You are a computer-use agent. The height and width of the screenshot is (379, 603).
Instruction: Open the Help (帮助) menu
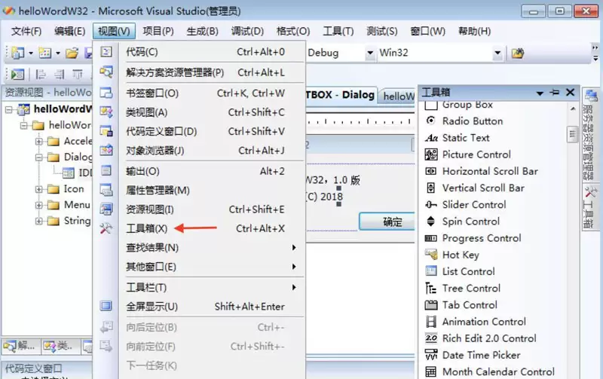coord(474,31)
